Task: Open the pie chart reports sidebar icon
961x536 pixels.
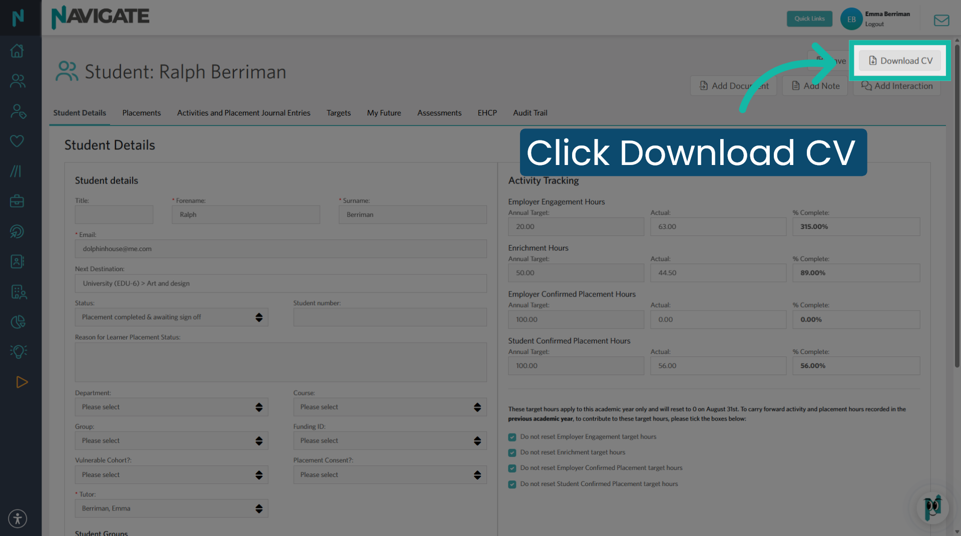Action: coord(18,321)
